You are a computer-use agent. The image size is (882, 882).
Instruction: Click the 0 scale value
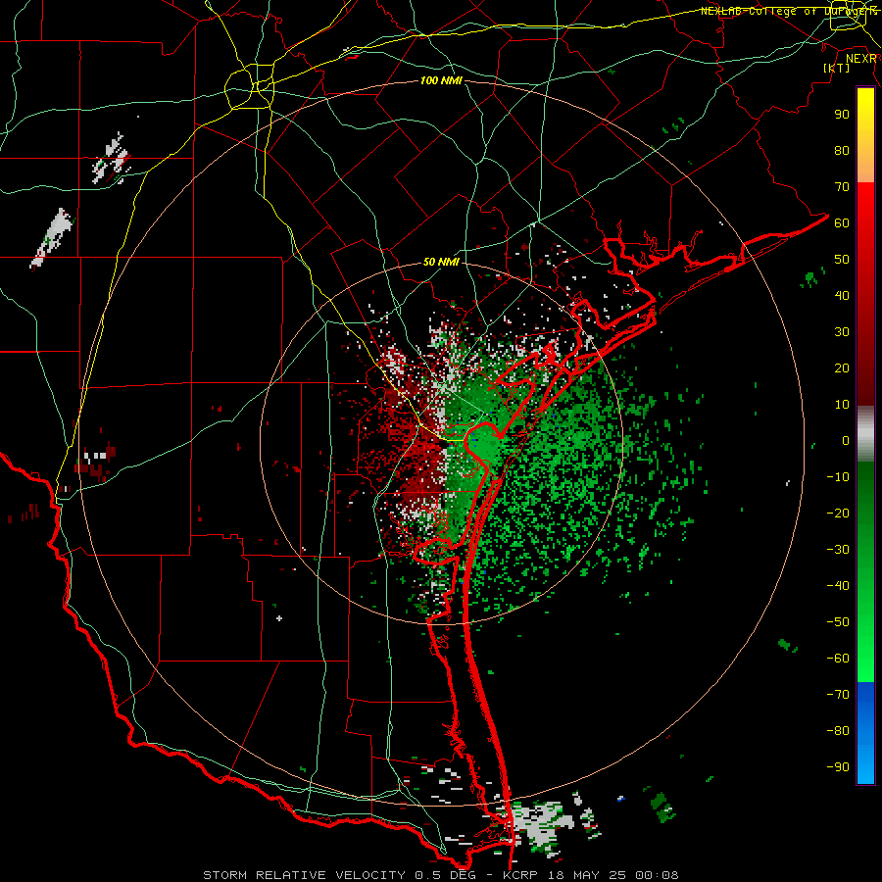click(x=846, y=440)
